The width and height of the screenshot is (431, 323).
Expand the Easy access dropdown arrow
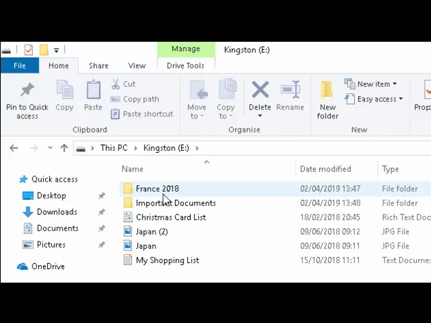401,99
